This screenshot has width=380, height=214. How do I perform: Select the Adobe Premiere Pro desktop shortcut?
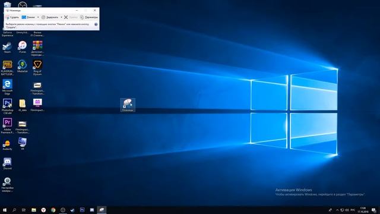pos(7,126)
